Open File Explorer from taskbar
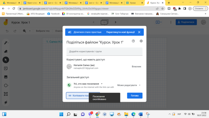 [x=126, y=114]
